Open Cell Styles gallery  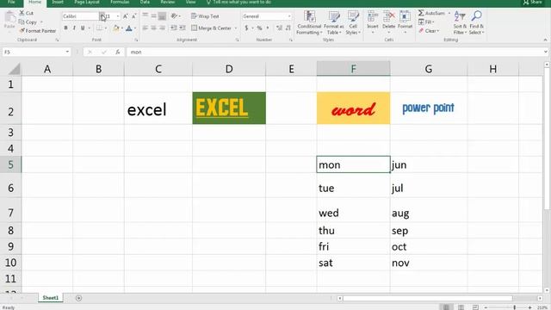[353, 22]
